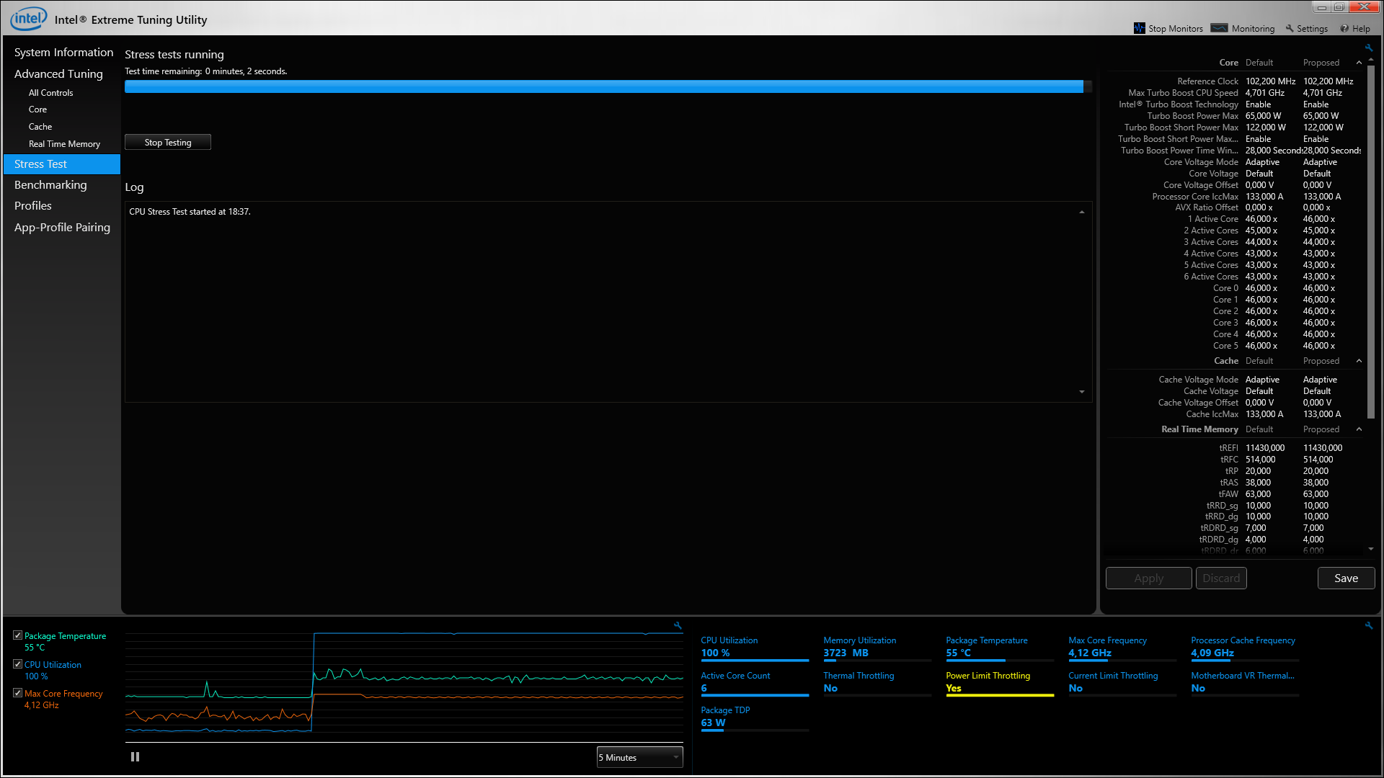Click wrench icon above Core settings panel
This screenshot has width=1384, height=778.
(1368, 48)
